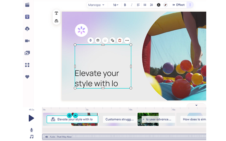
Task: Open more options menu above text box
Action: (x=127, y=41)
